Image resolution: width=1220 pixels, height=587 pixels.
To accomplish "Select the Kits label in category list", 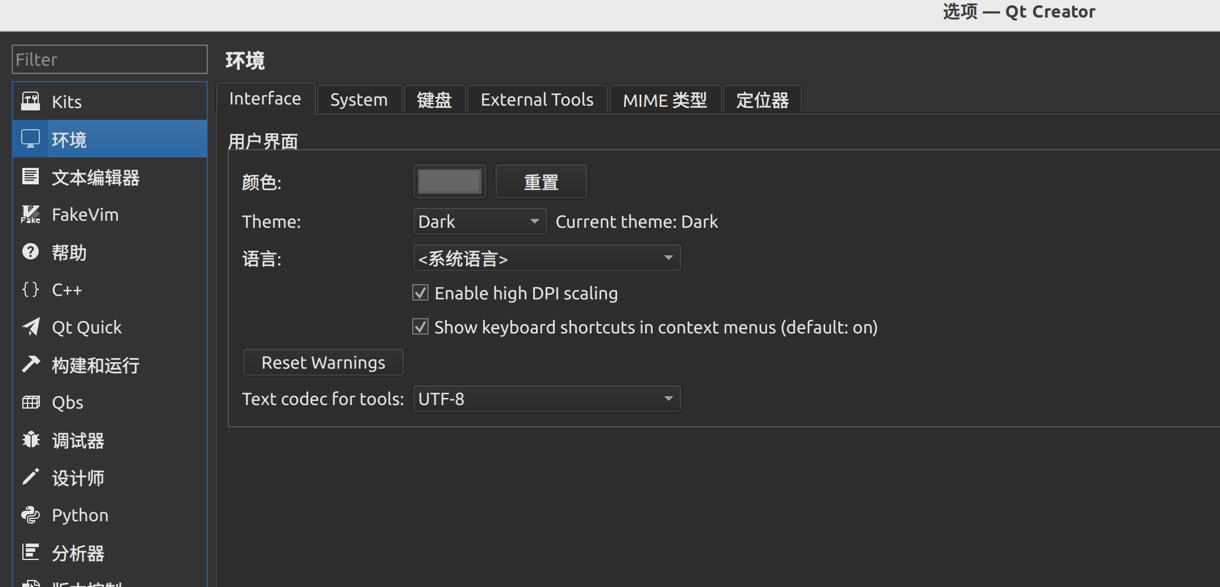I will tap(67, 102).
